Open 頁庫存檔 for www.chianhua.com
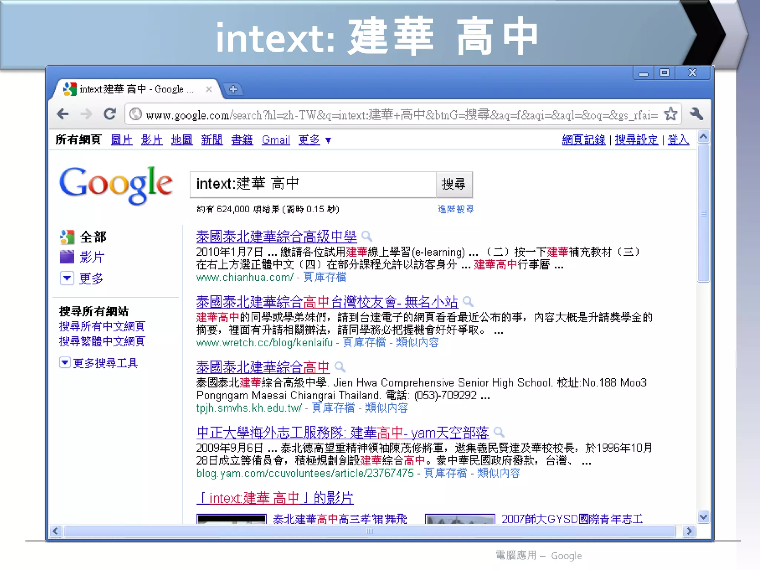Image resolution: width=760 pixels, height=570 pixels. point(325,277)
